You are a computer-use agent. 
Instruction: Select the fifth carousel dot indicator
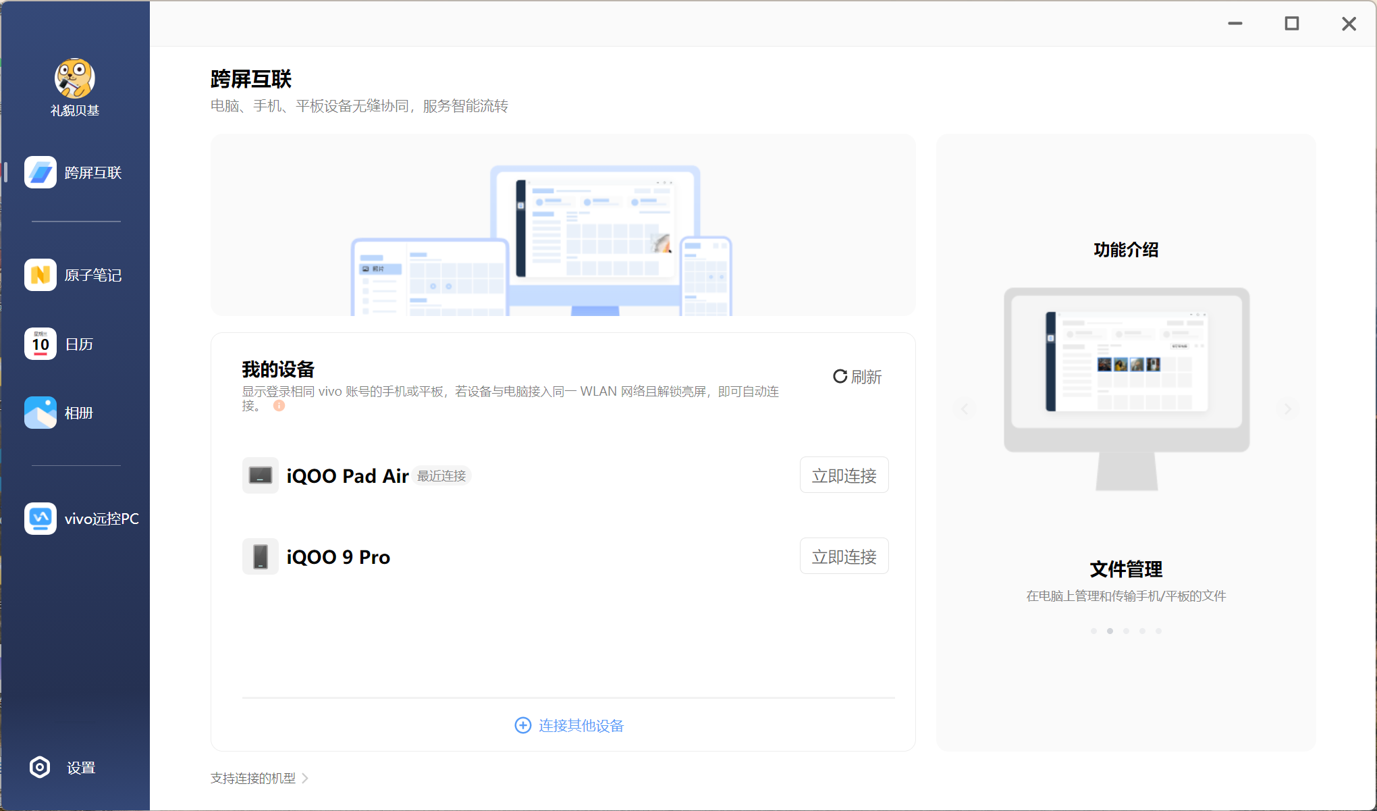pyautogui.click(x=1158, y=631)
